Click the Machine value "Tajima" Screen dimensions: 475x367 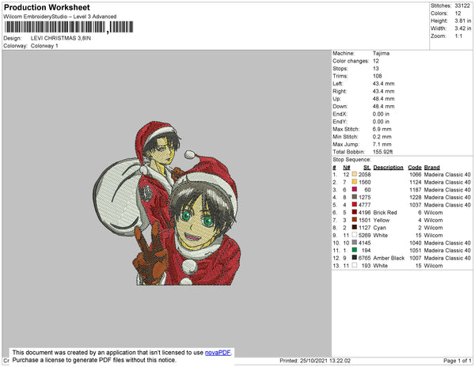point(381,53)
